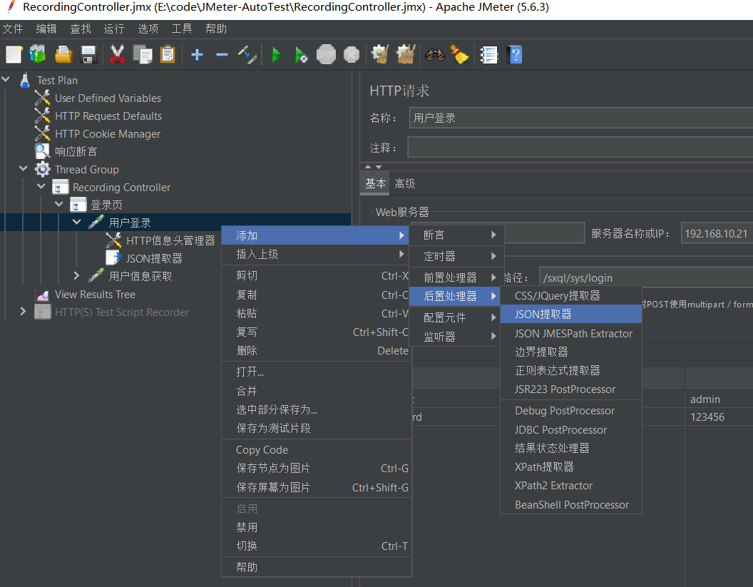Click 禁用 in the context menu

(317, 527)
